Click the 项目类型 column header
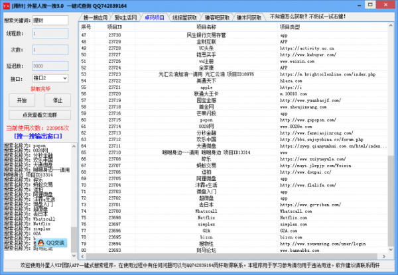This screenshot has width=398, height=275. [332, 27]
